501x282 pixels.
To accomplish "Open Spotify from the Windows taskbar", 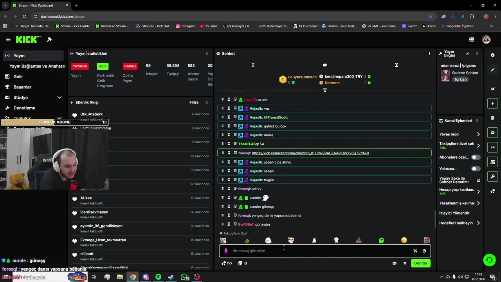I will (158, 277).
